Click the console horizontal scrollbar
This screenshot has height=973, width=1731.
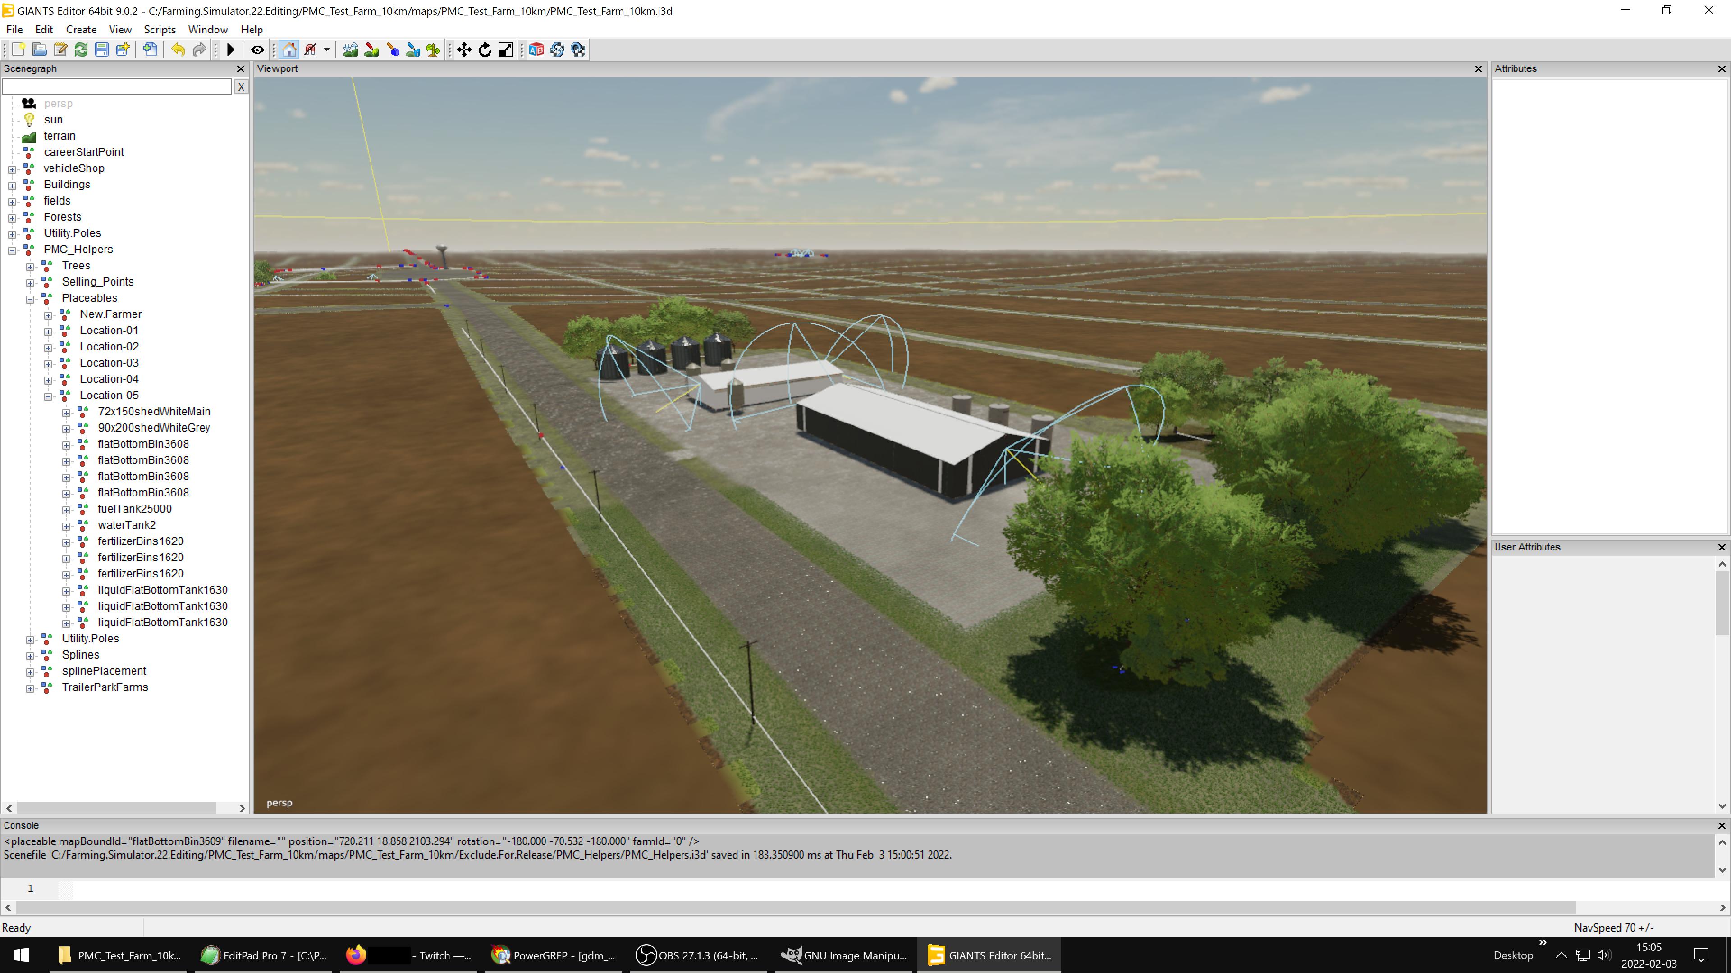click(796, 907)
